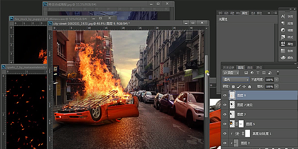Click the brightness adjustment sun icon
Viewport: 298px width, 149px height.
tap(237, 134)
